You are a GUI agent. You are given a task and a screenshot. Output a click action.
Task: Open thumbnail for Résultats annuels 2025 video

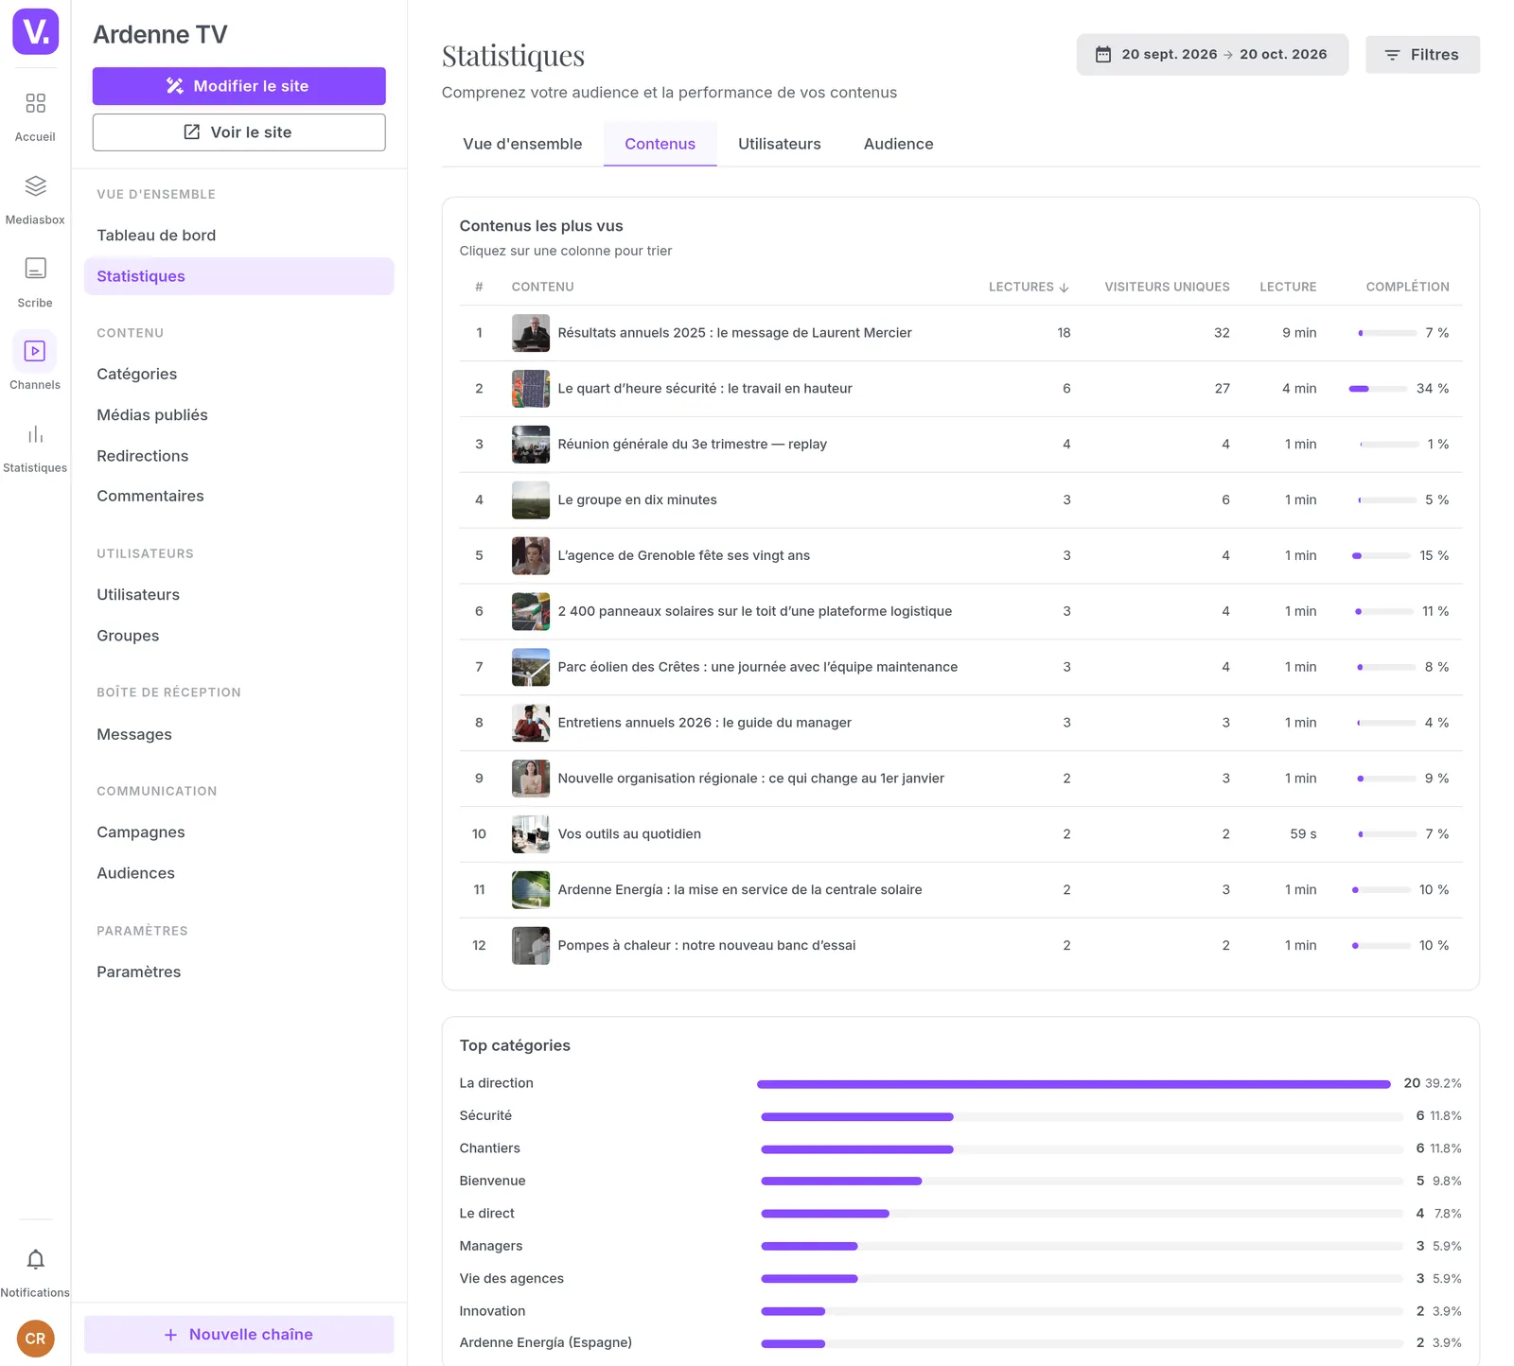pos(531,333)
